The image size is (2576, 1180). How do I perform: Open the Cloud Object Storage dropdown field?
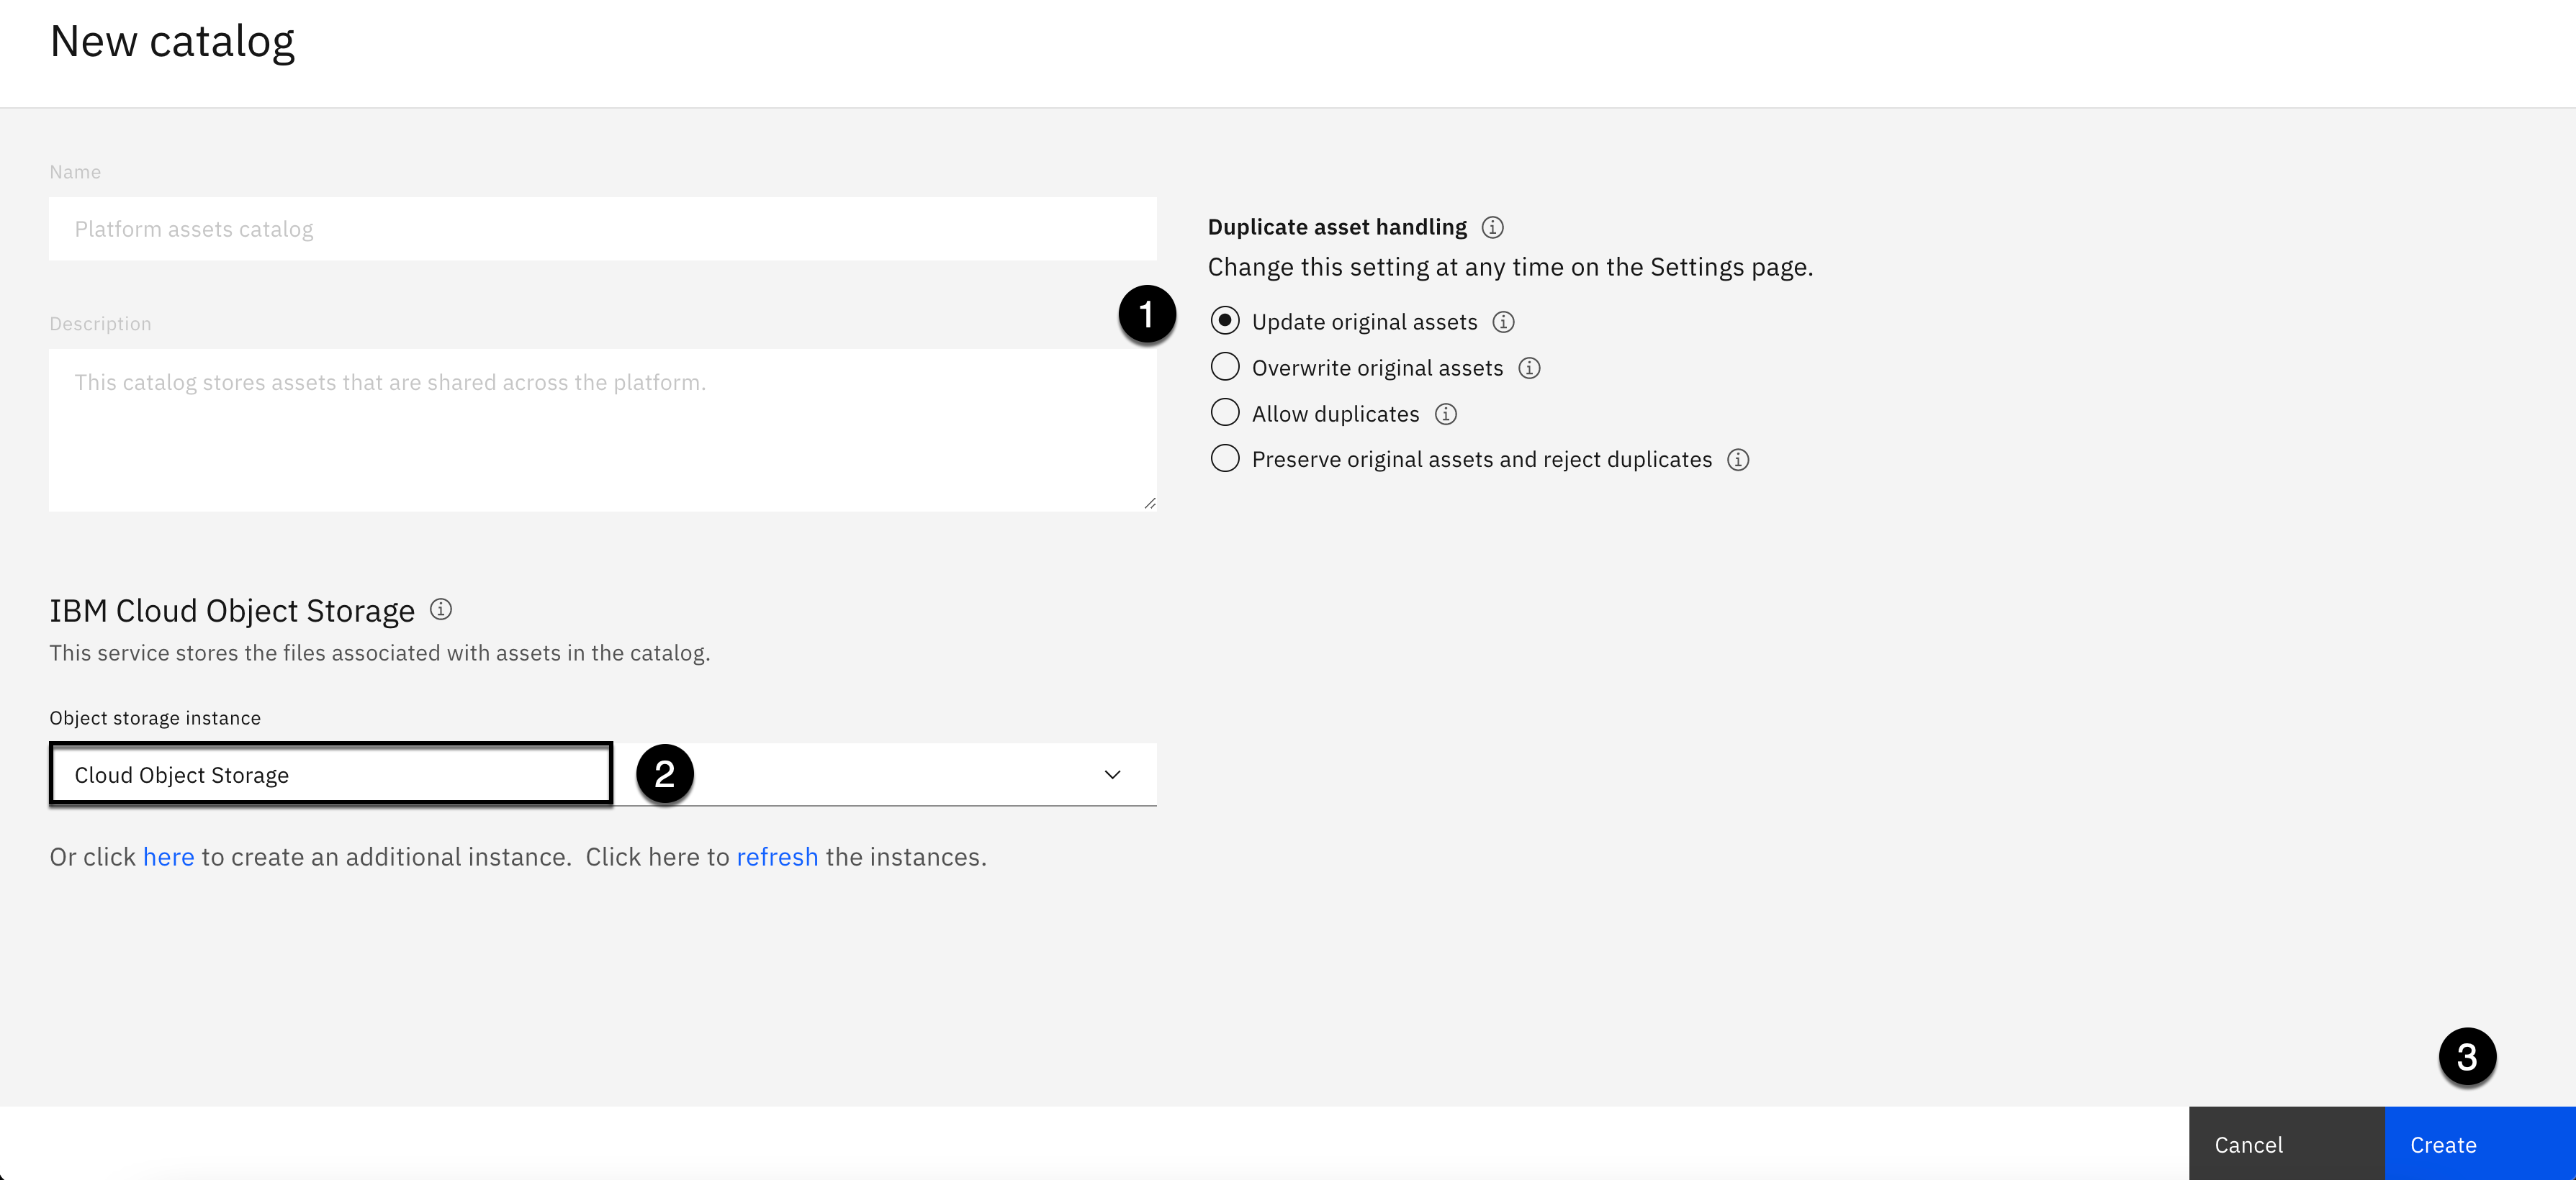(330, 774)
